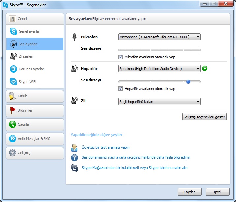
Task: Expand the Genel section header
Action: click(x=35, y=19)
